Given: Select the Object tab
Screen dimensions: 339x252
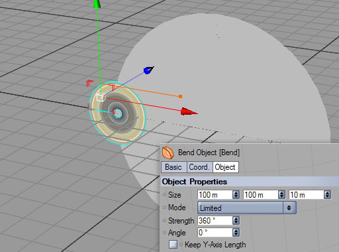Looking at the screenshot, I should [225, 167].
